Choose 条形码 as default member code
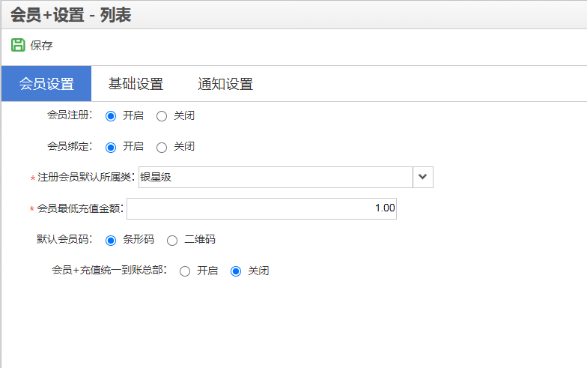 point(111,240)
